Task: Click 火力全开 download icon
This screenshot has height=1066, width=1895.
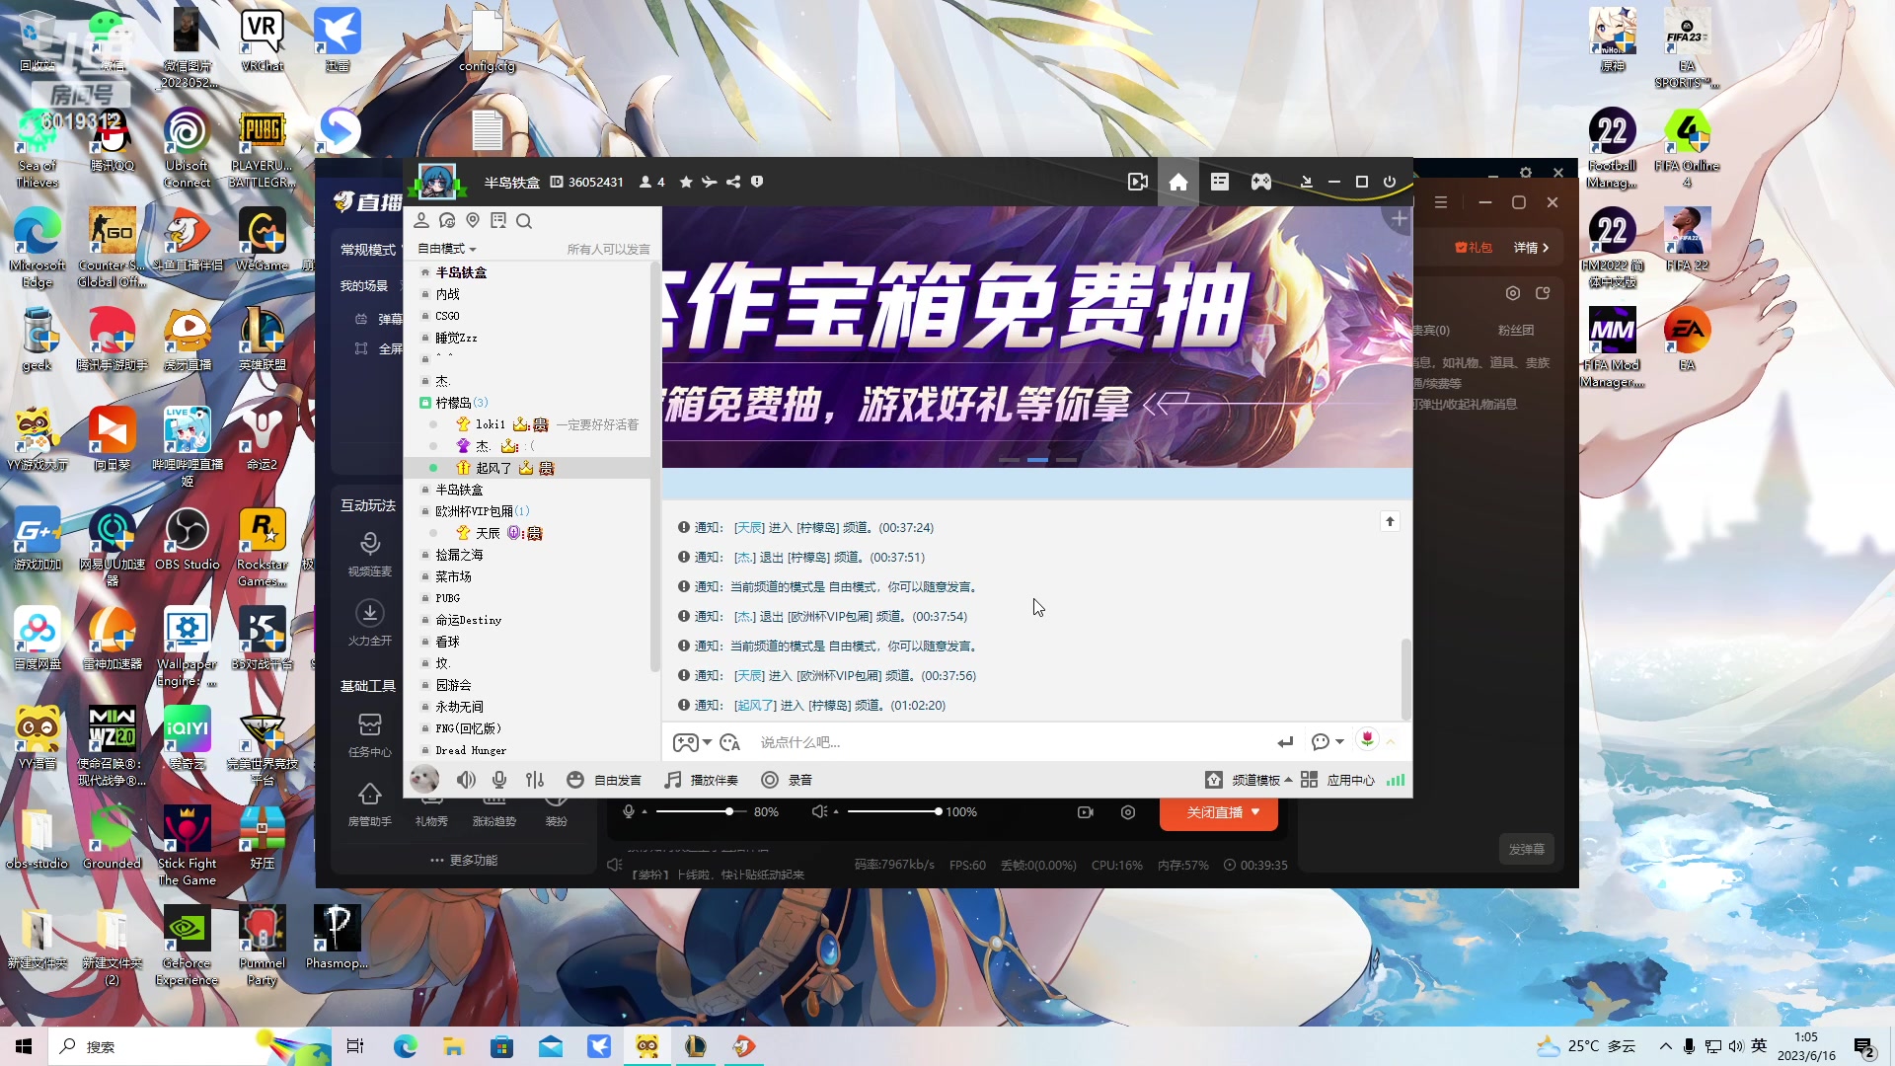Action: point(370,613)
